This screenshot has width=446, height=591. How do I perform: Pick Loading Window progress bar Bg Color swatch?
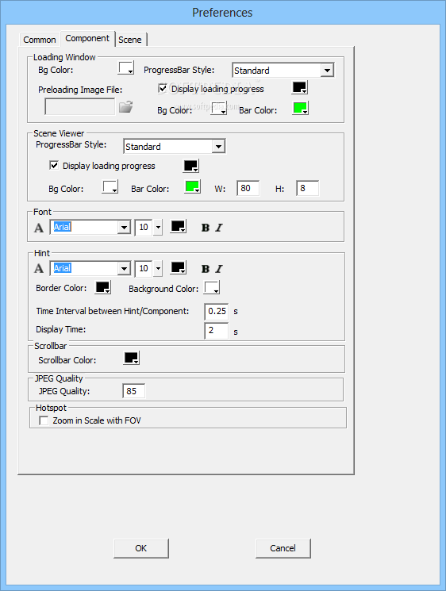click(x=219, y=108)
